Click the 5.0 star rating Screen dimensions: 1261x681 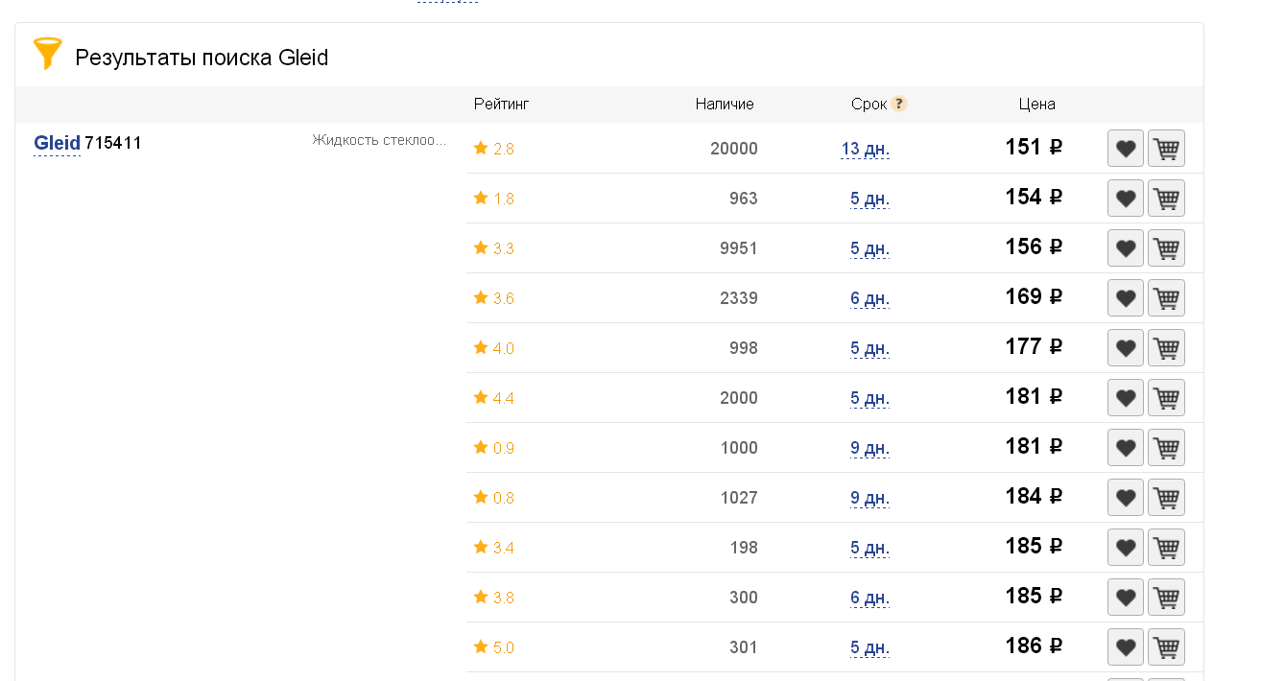(x=494, y=647)
